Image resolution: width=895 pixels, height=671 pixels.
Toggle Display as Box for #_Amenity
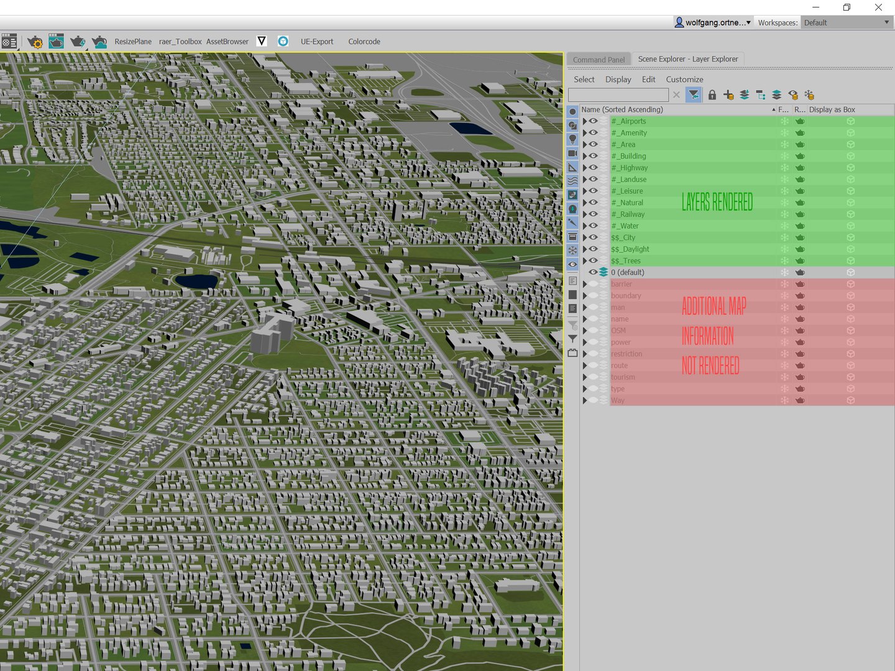pos(850,133)
